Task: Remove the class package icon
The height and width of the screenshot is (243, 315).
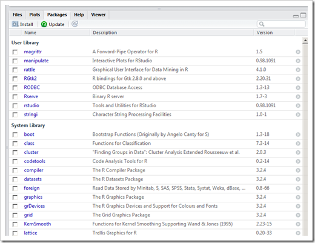Action: (x=298, y=144)
